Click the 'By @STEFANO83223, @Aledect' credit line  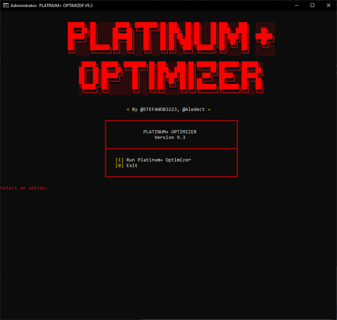pyautogui.click(x=168, y=109)
